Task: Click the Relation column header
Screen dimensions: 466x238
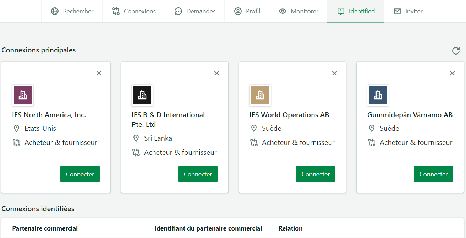Action: pos(291,228)
